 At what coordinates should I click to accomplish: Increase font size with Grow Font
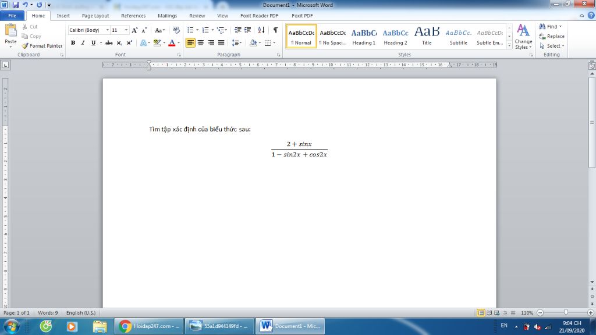point(134,30)
